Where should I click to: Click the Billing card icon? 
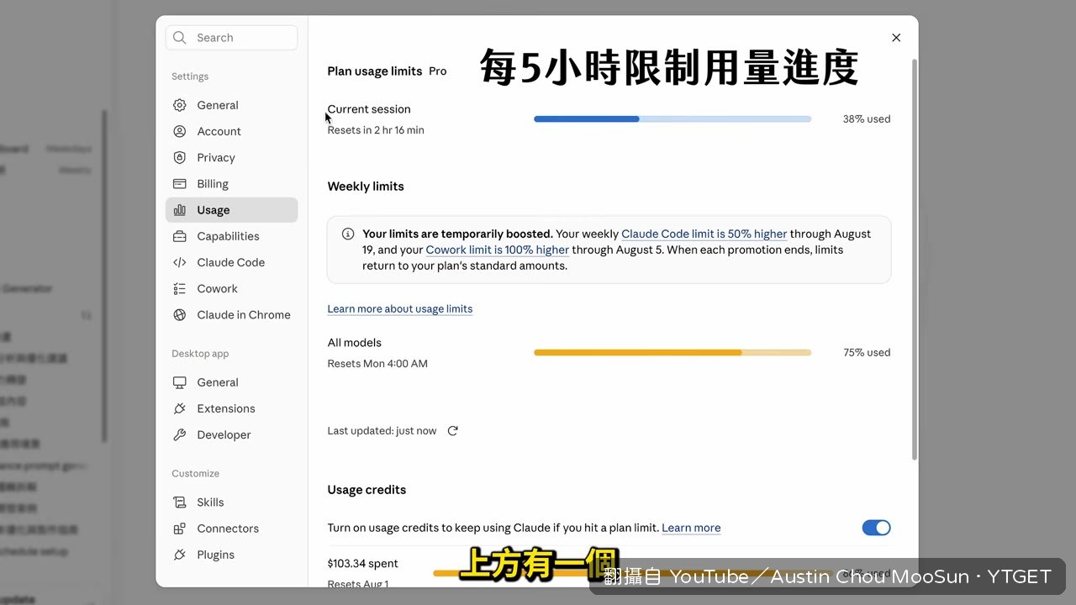point(179,184)
